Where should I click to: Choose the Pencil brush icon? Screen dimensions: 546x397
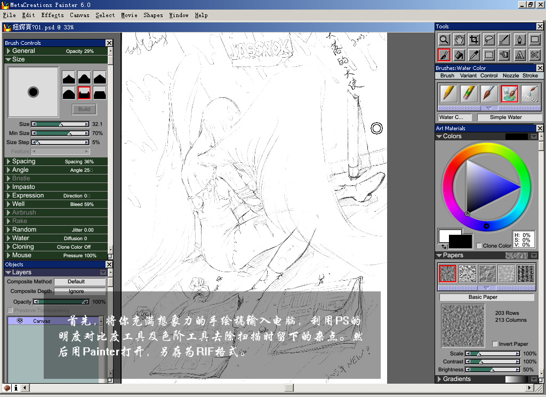click(x=448, y=93)
